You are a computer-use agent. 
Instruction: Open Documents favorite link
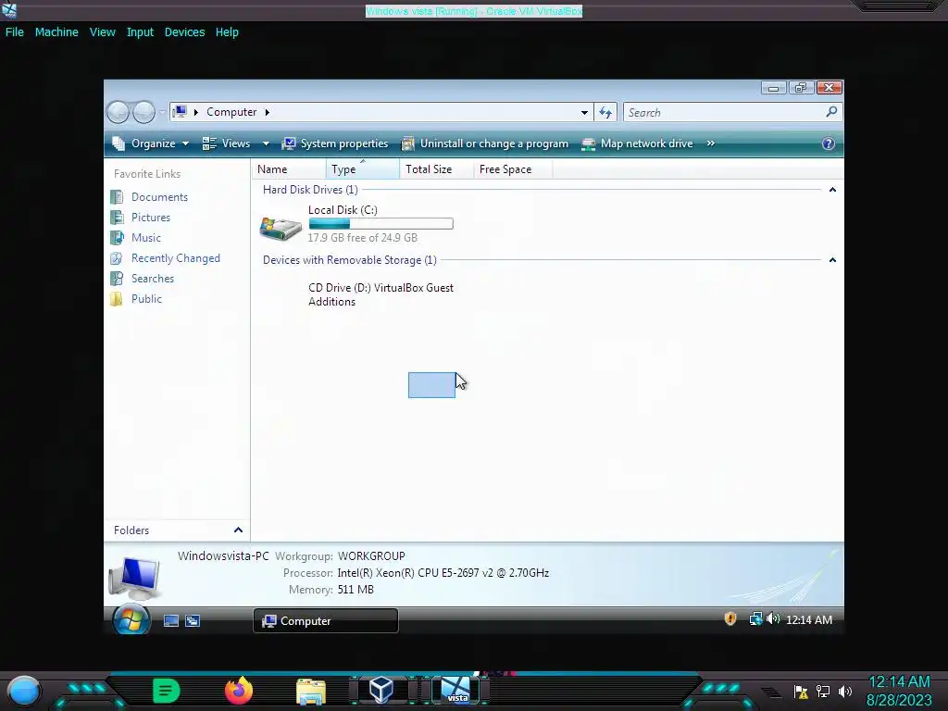159,197
